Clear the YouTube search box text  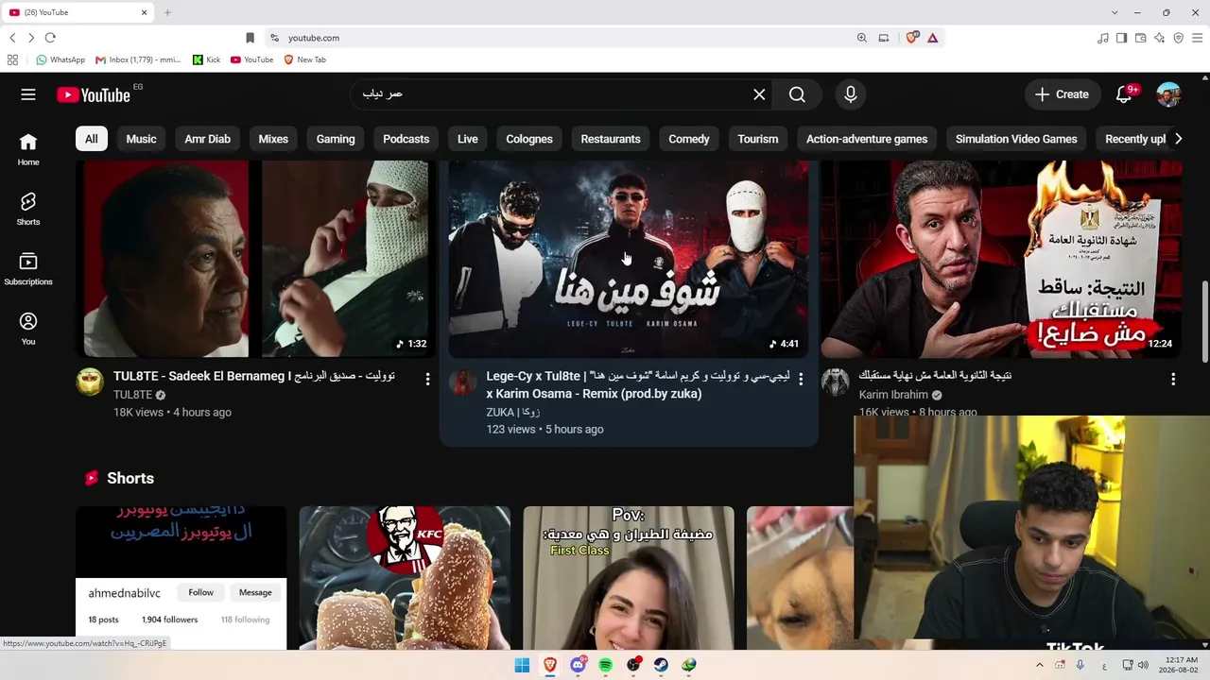click(759, 94)
